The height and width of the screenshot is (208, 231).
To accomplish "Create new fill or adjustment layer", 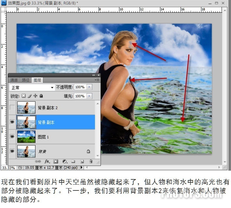I will tap(65, 162).
